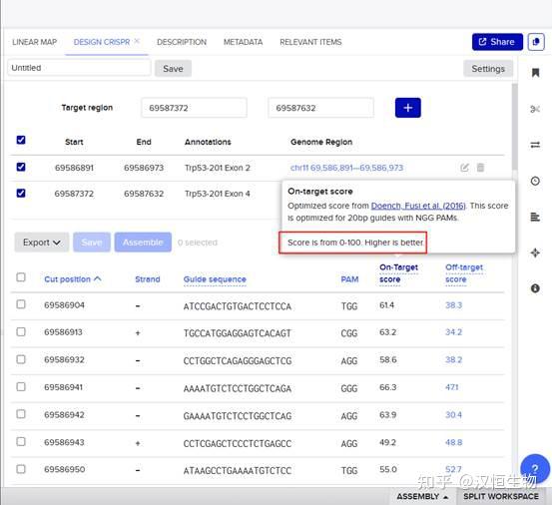Uncheck the Trp53-201 Exon 4 checkbox
The height and width of the screenshot is (505, 552).
point(21,193)
